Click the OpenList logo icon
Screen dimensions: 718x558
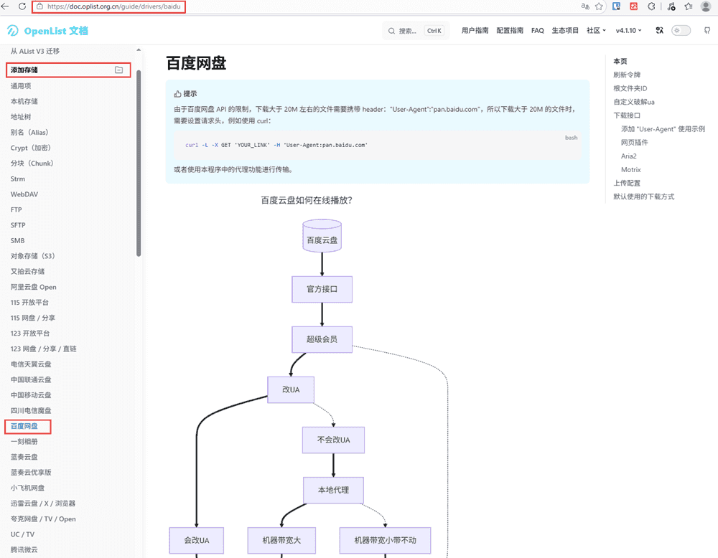13,31
